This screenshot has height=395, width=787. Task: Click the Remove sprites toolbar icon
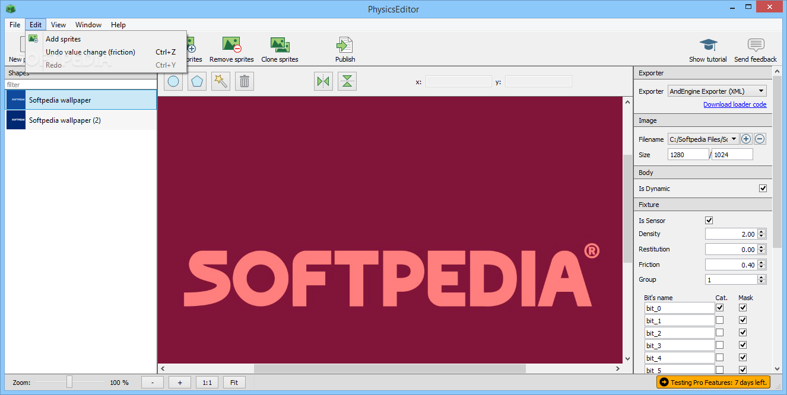(x=231, y=45)
